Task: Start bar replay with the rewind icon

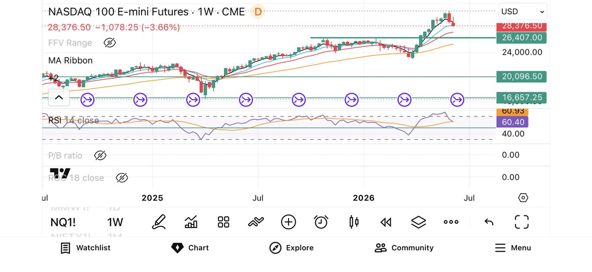Action: coord(386,222)
